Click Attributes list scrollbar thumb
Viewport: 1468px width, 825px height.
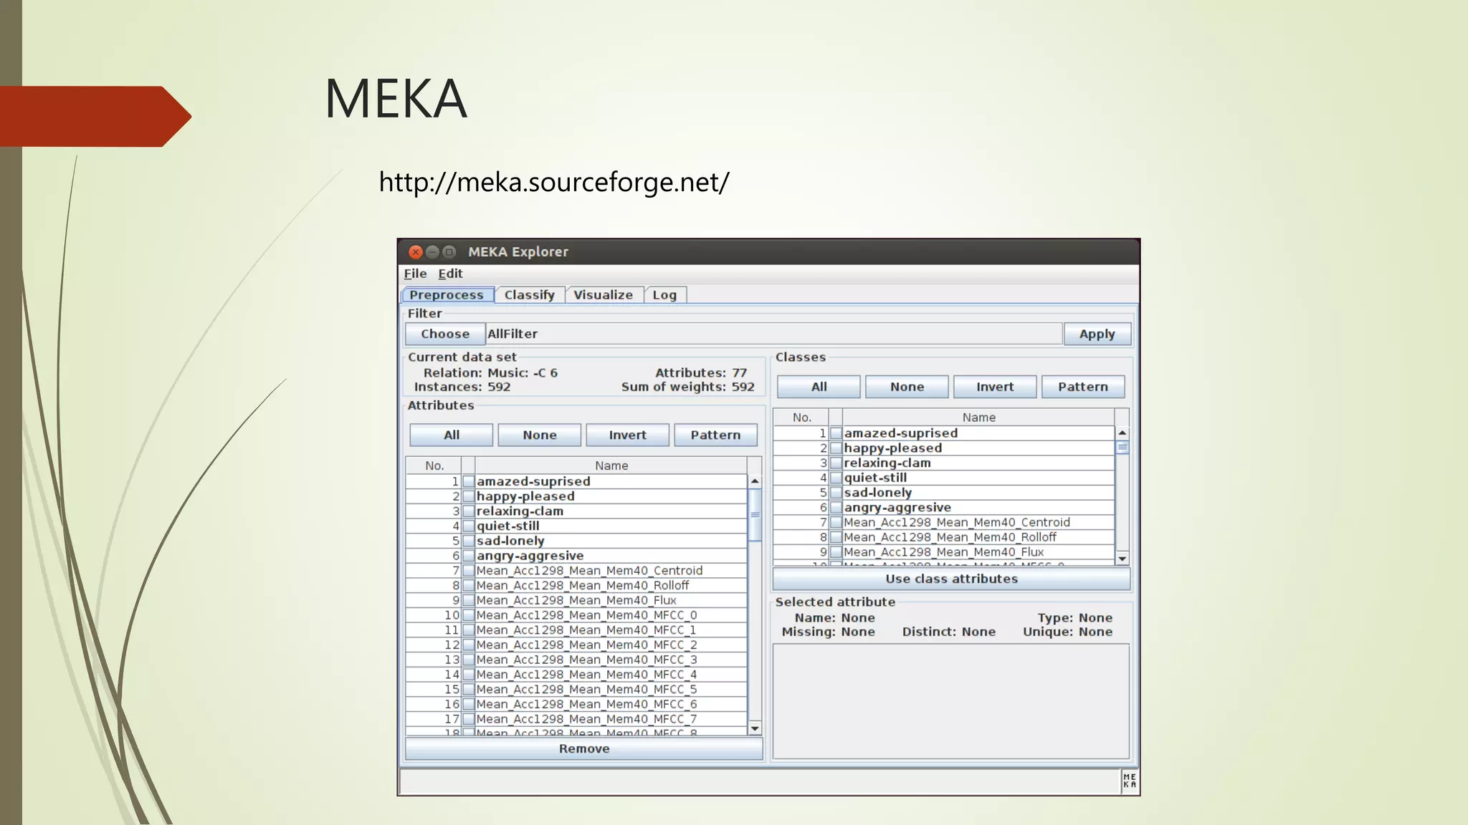tap(755, 515)
